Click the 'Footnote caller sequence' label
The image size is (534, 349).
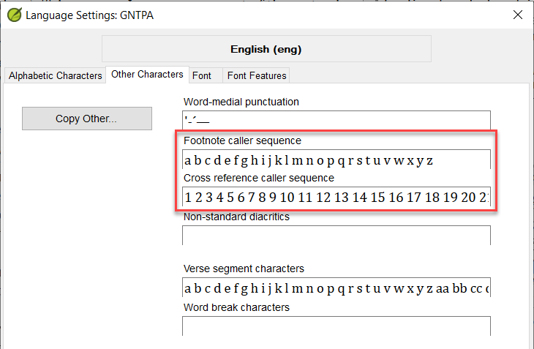(x=242, y=140)
